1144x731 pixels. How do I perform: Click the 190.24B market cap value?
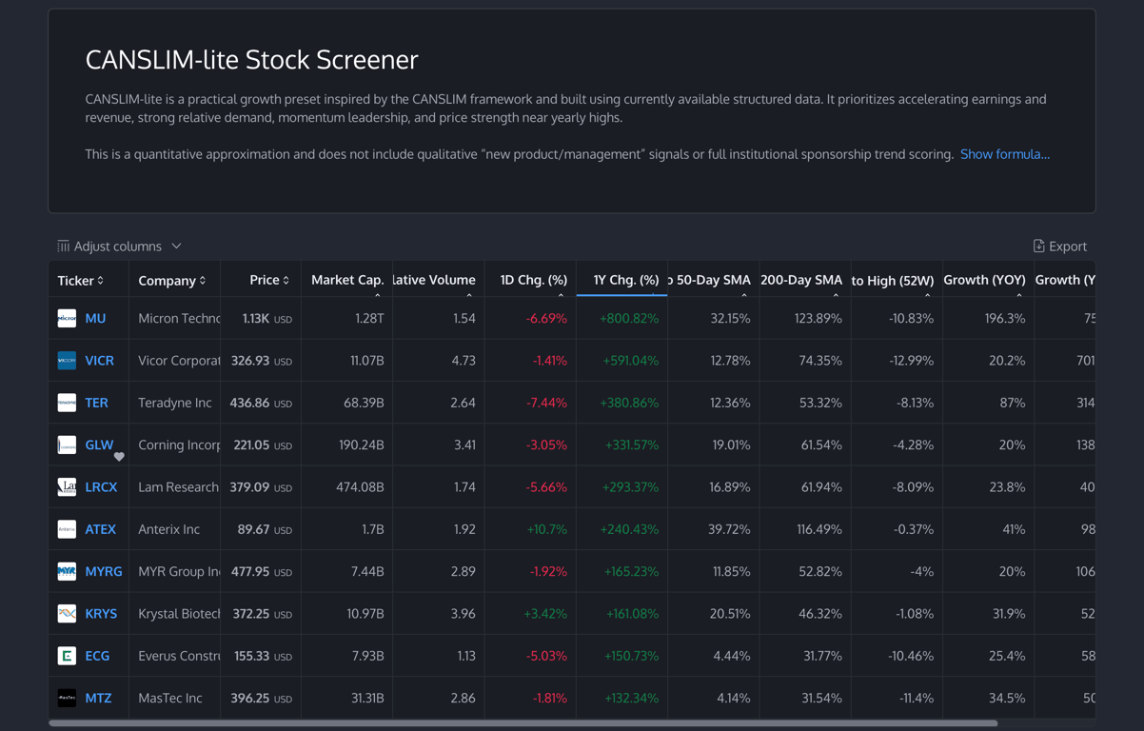[361, 445]
